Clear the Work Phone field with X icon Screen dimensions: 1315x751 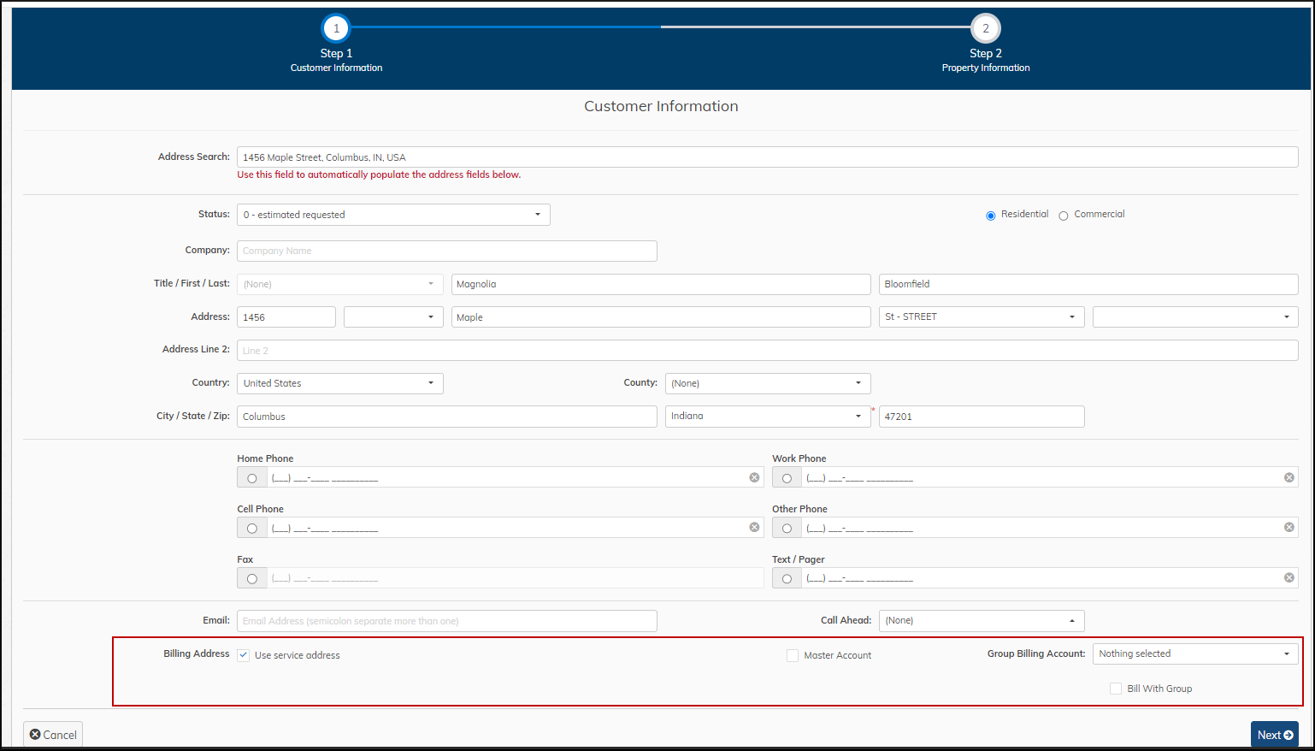pyautogui.click(x=1288, y=477)
